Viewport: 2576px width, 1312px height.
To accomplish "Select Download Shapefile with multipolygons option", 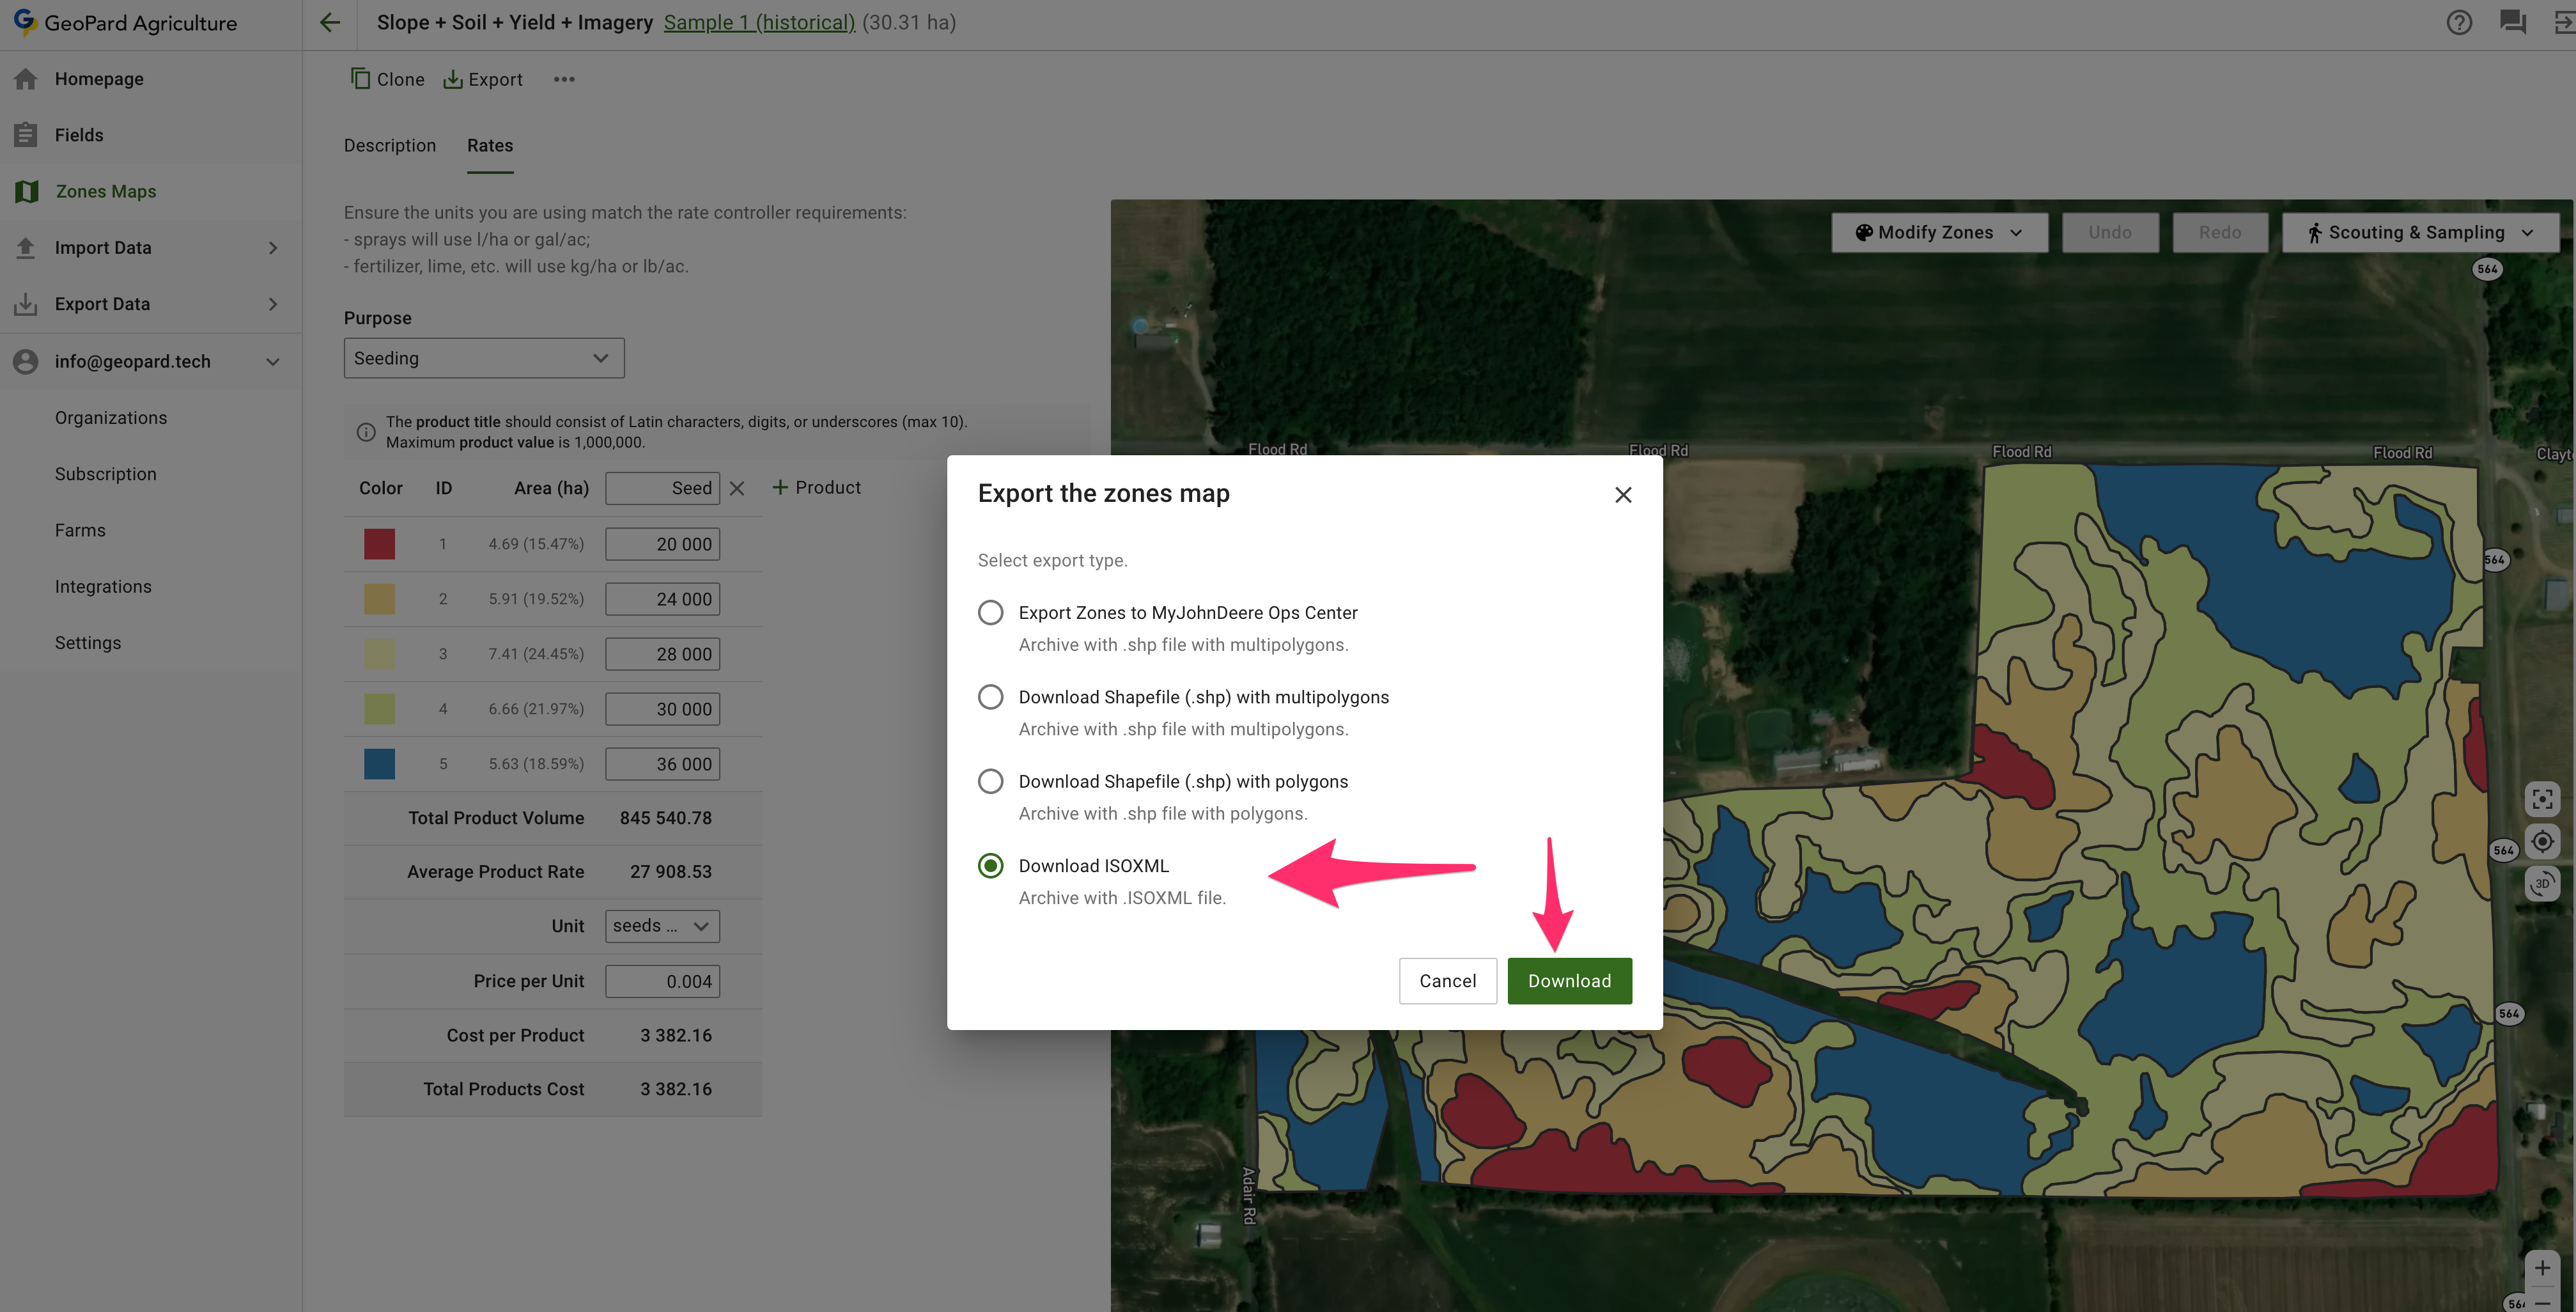I will pyautogui.click(x=990, y=697).
